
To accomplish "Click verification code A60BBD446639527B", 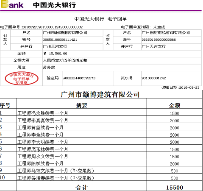I will pyautogui.click(x=79, y=78).
